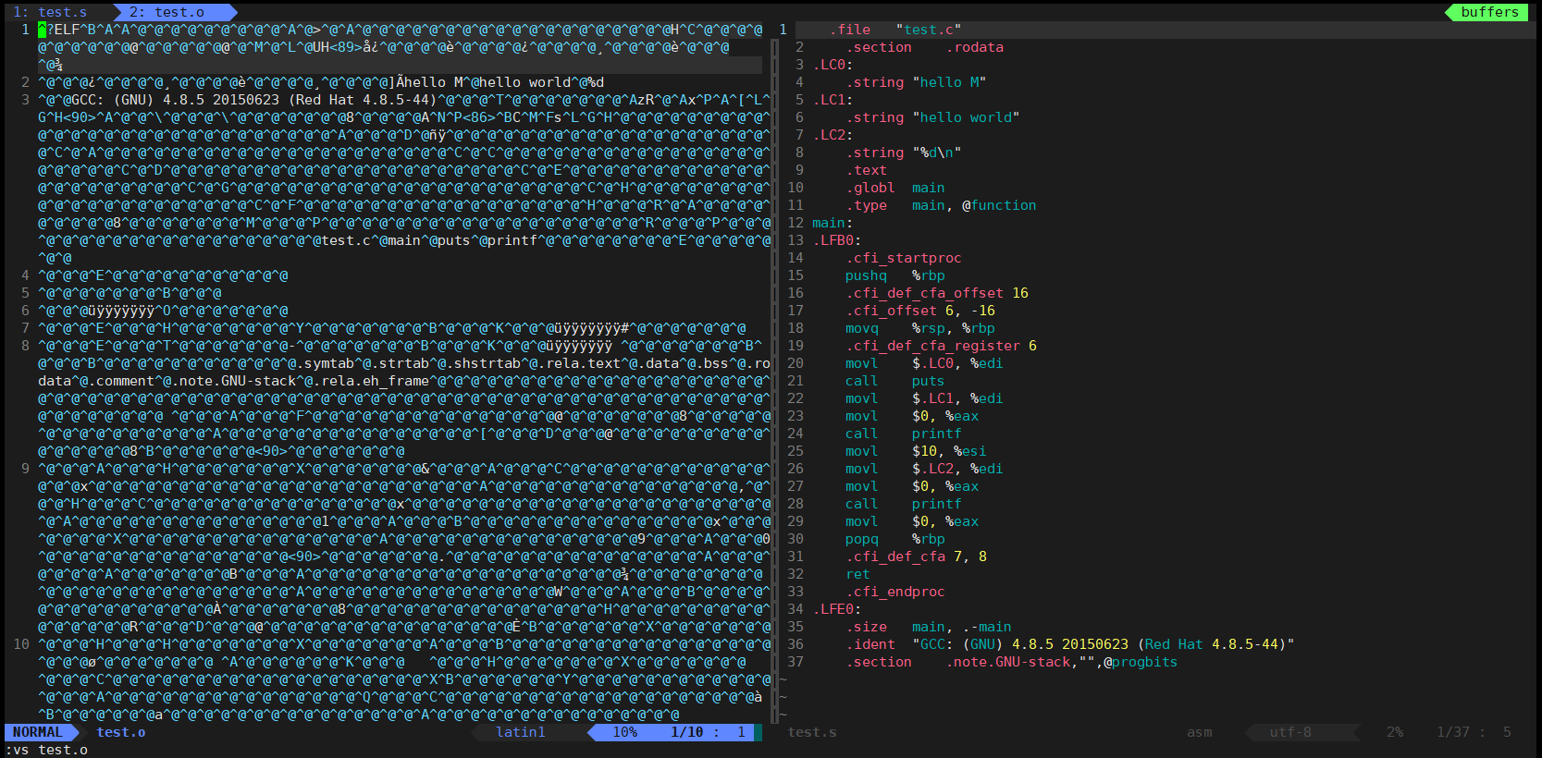This screenshot has height=758, width=1542.
Task: Click the '1/37' line counter
Action: pyautogui.click(x=1453, y=732)
